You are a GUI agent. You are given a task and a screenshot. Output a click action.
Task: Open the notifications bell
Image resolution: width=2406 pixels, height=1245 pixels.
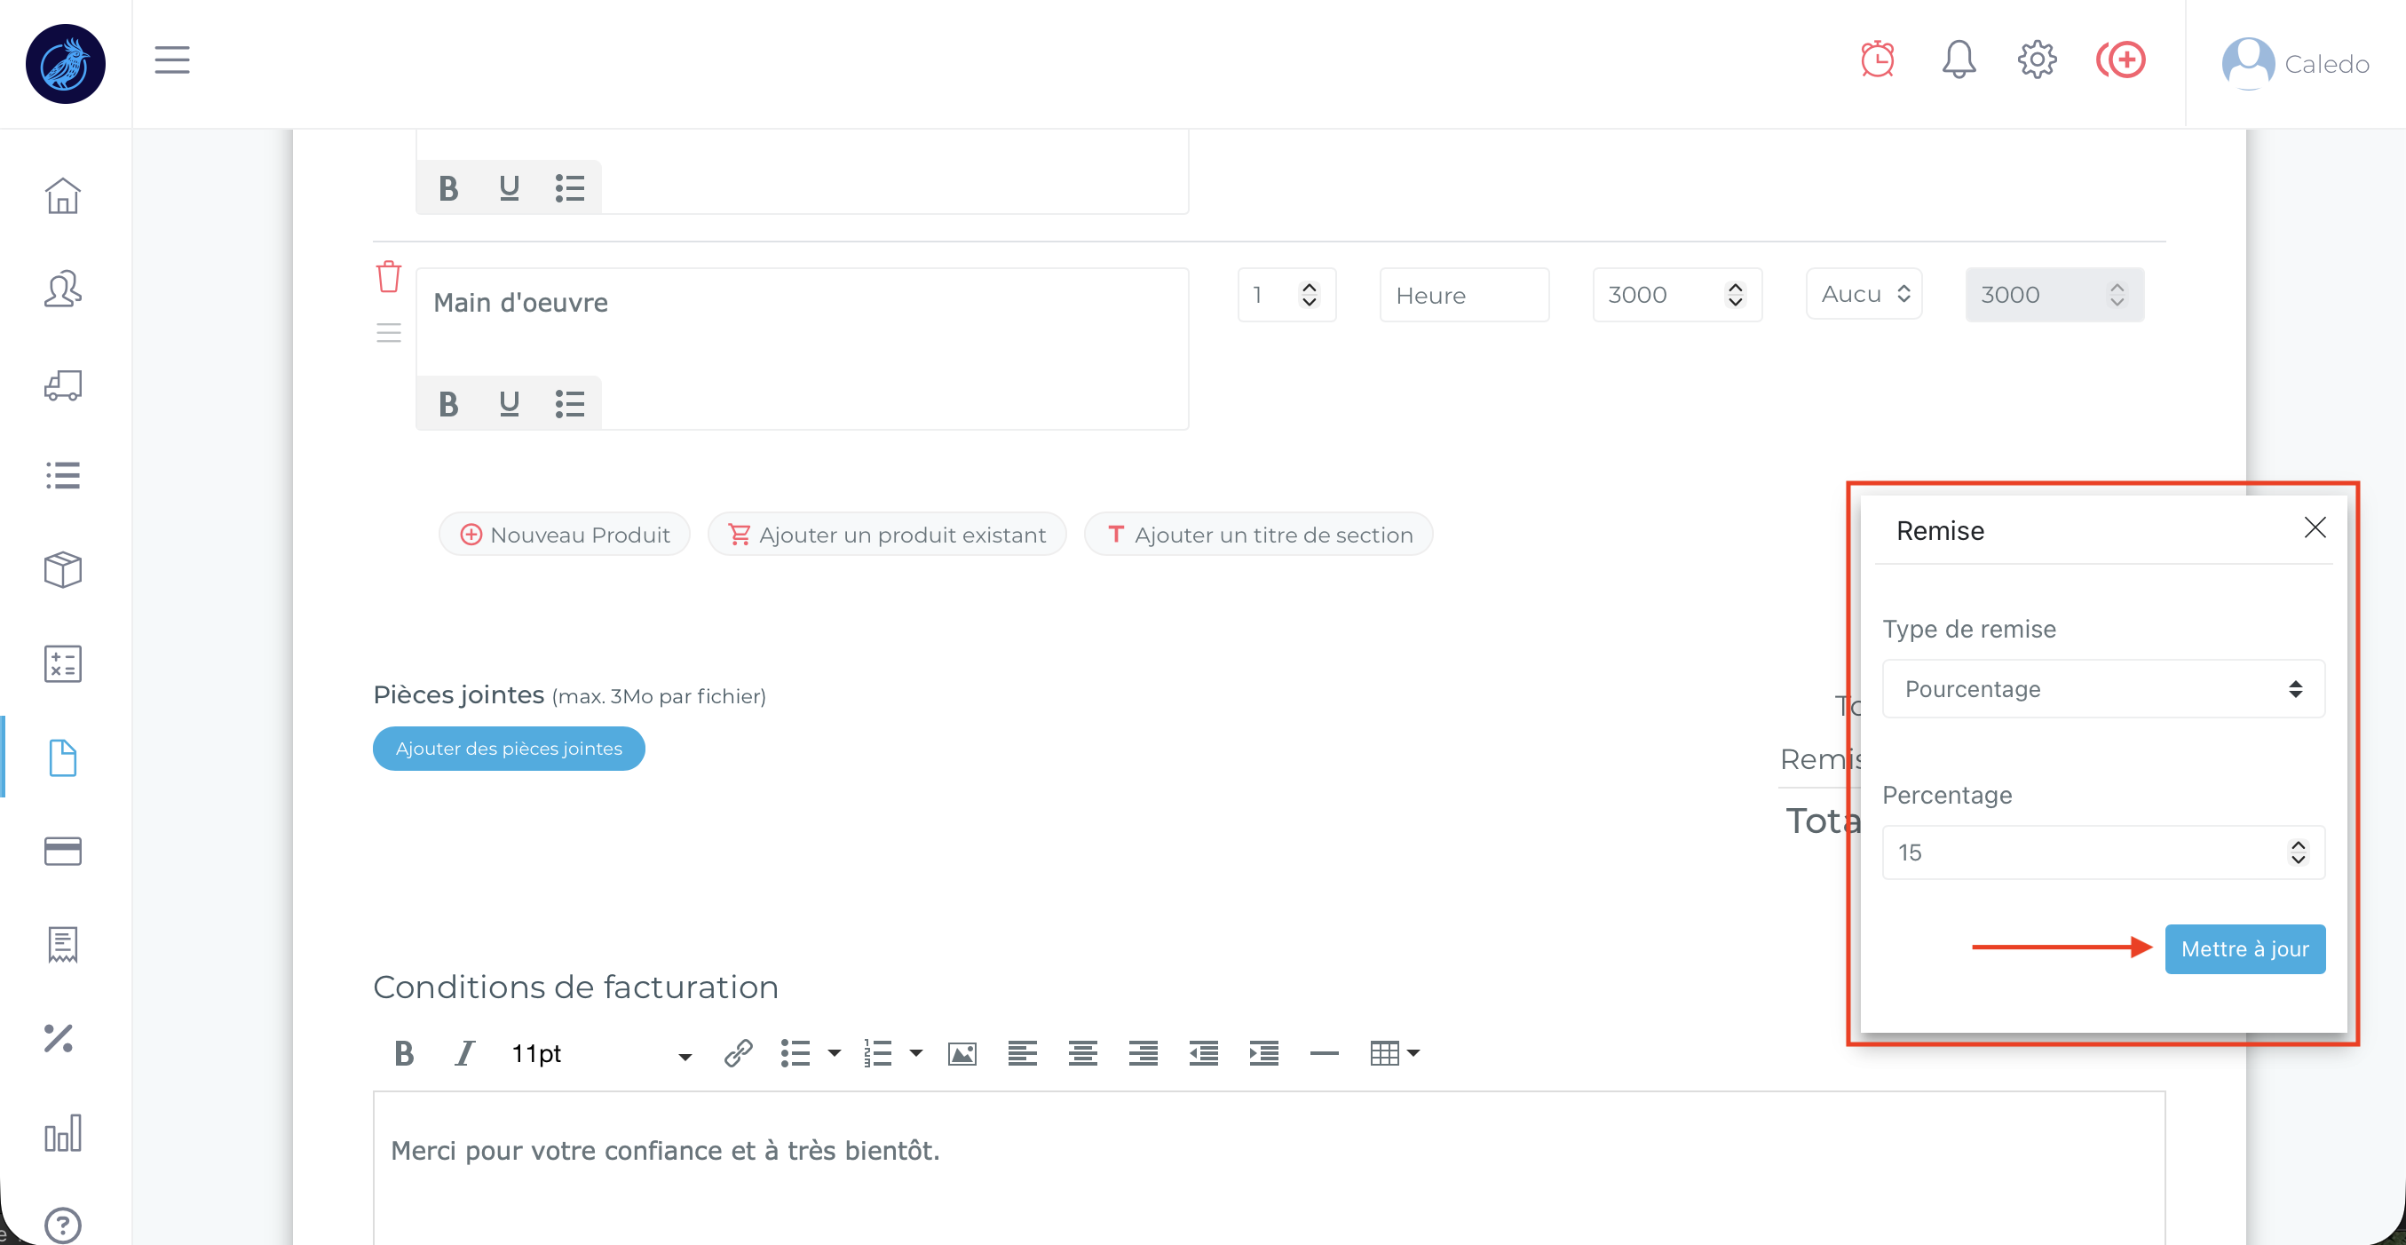(x=1959, y=59)
